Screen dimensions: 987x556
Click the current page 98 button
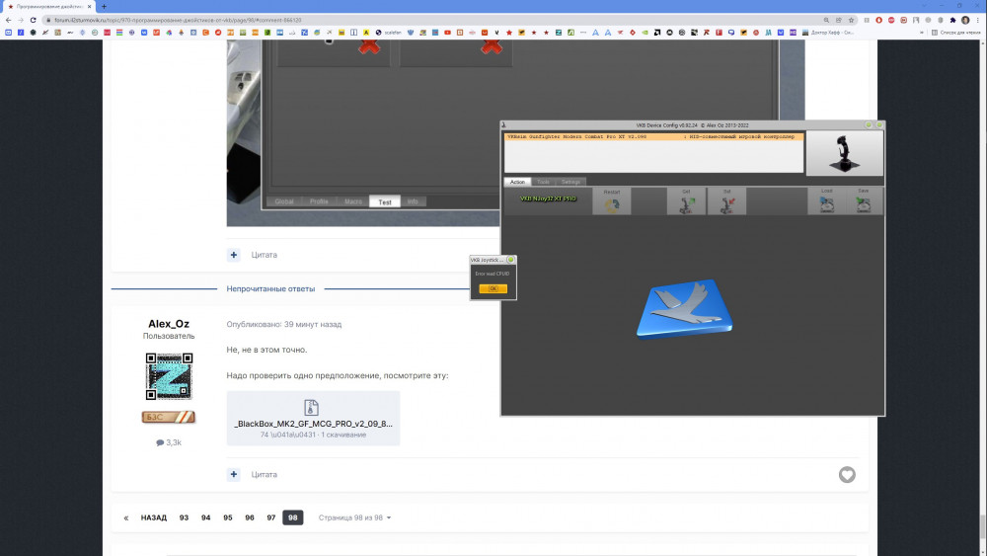pos(293,517)
